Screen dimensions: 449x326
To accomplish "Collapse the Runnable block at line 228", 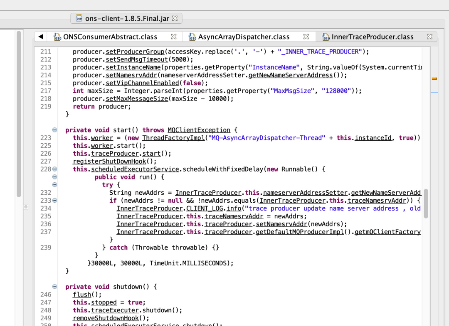I will pos(55,169).
